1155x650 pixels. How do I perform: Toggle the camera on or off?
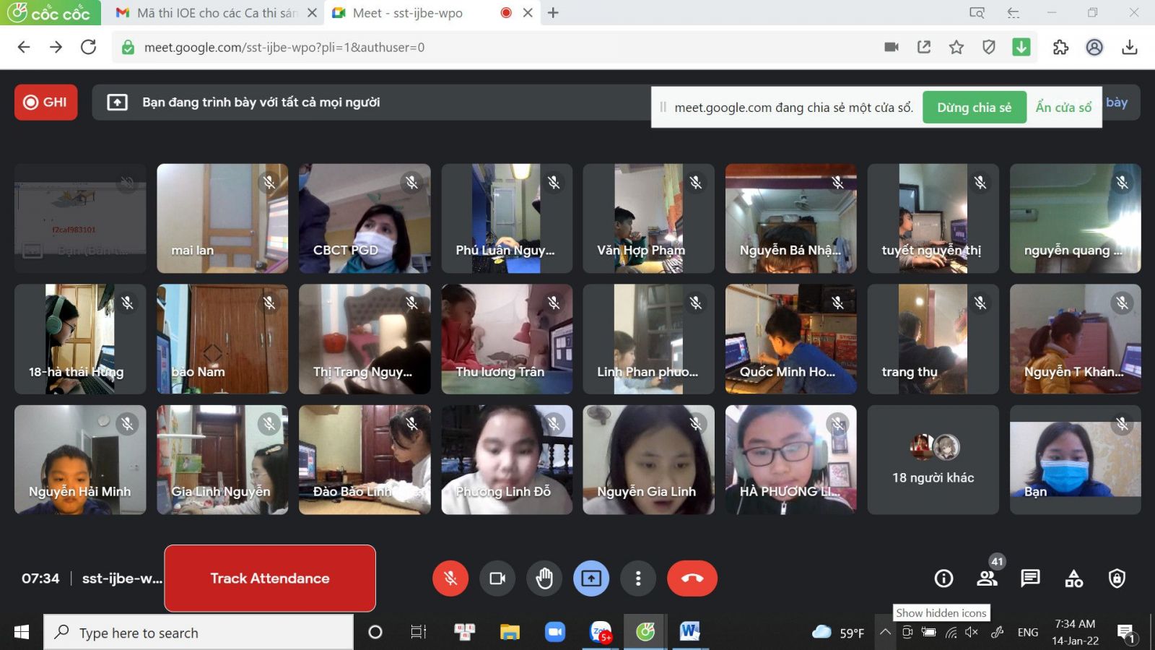point(497,578)
